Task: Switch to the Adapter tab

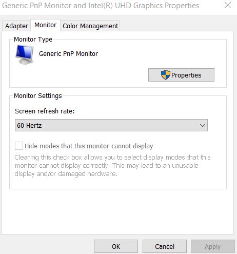Action: tap(16, 26)
